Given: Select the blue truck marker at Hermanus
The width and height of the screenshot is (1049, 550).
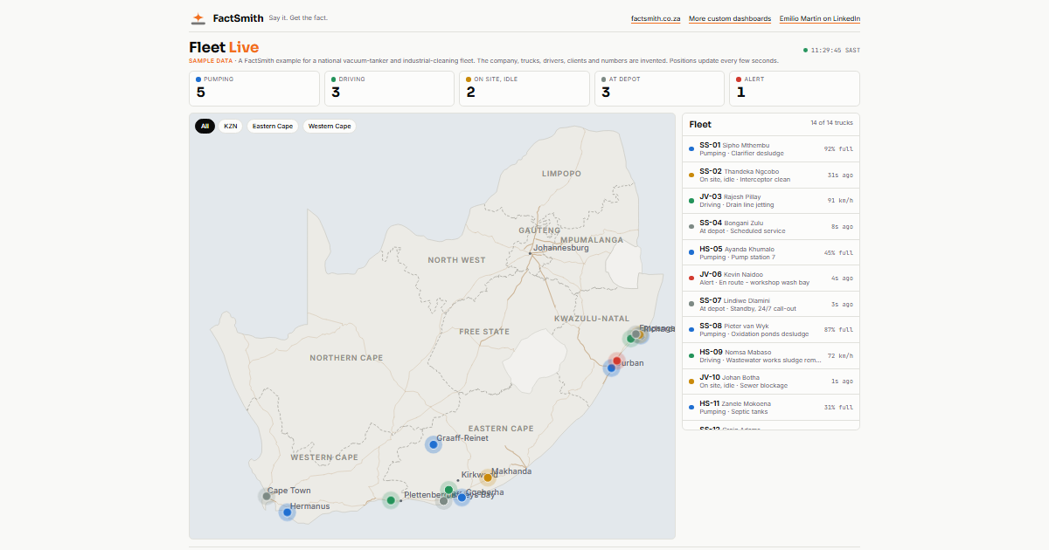Looking at the screenshot, I should (x=287, y=512).
